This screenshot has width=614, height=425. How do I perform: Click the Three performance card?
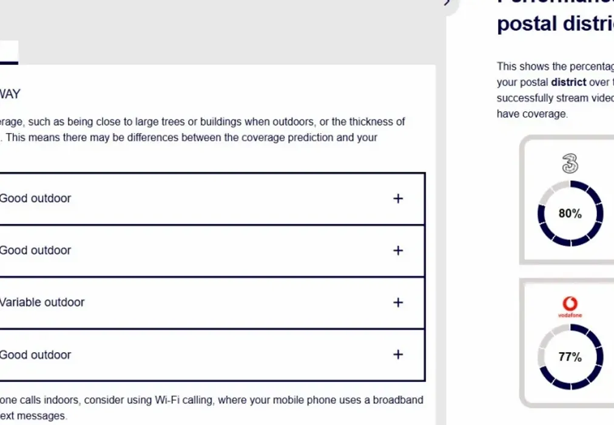coord(567,200)
